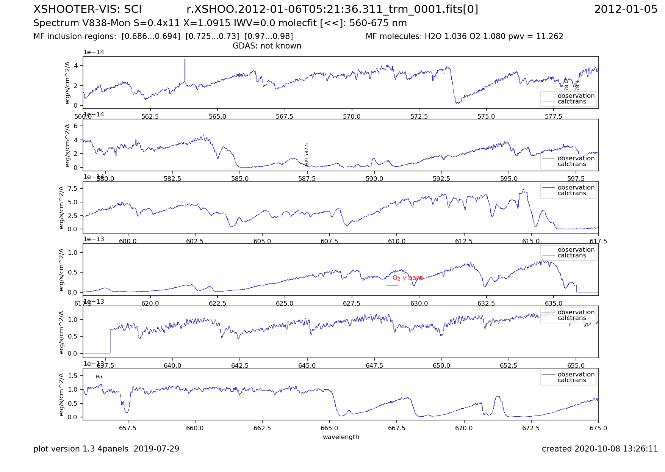The width and height of the screenshot is (665, 472).
Task: Click the tall narrow spike in top panel
Action: pos(185,70)
